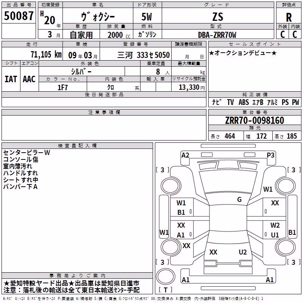Image resolution: width=303 pixels, height=303 pixels.
Task: Click recycle deposit 13,330円
Action: (192, 87)
